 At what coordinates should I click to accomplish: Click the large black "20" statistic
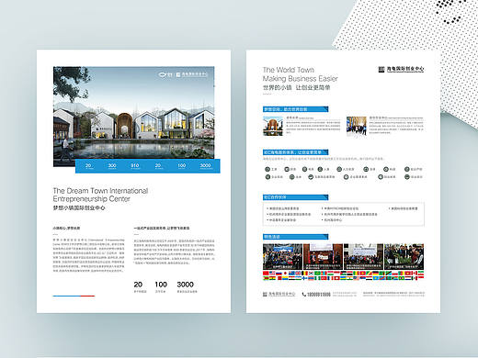pyautogui.click(x=138, y=285)
